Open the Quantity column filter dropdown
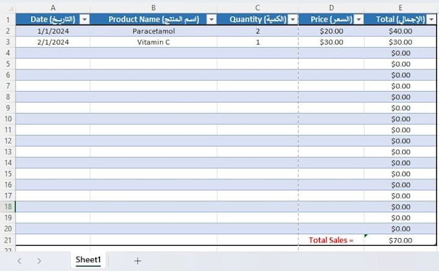Screen dimensions: 439x271 pos(293,19)
